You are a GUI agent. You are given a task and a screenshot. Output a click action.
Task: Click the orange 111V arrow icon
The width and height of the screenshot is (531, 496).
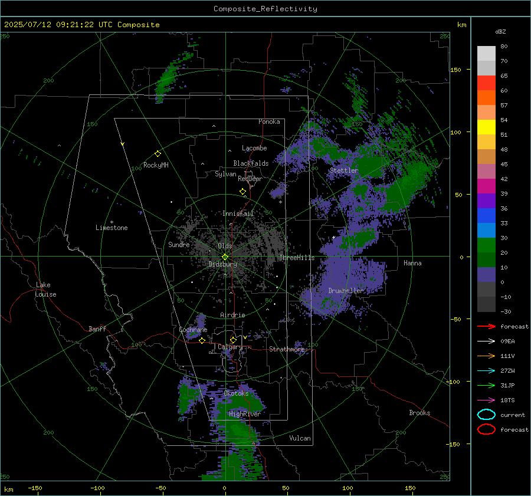486,356
